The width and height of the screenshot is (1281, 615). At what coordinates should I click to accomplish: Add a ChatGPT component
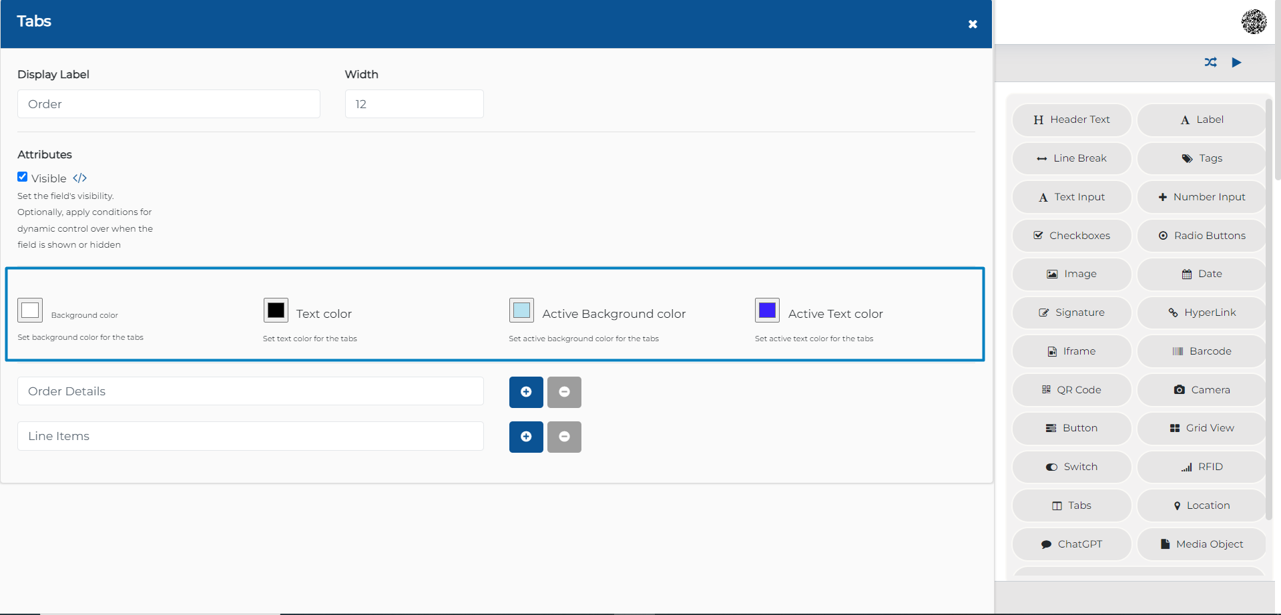click(1071, 544)
